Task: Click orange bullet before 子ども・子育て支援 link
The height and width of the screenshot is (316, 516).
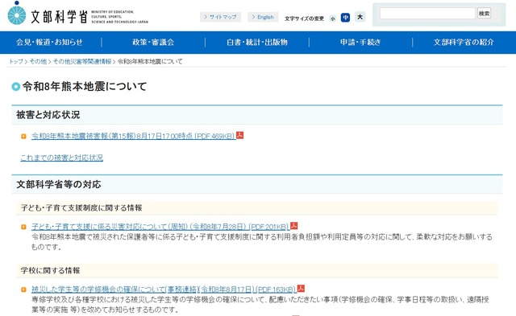Action: pyautogui.click(x=23, y=227)
